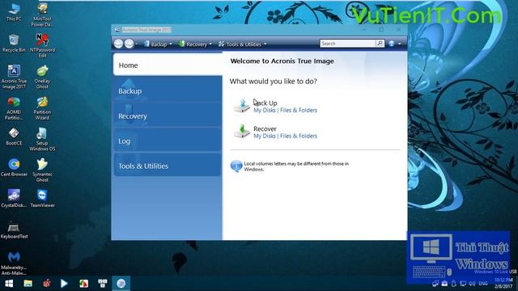Click the ENG language indicator in tray
The image size is (518, 291).
[x=483, y=284]
